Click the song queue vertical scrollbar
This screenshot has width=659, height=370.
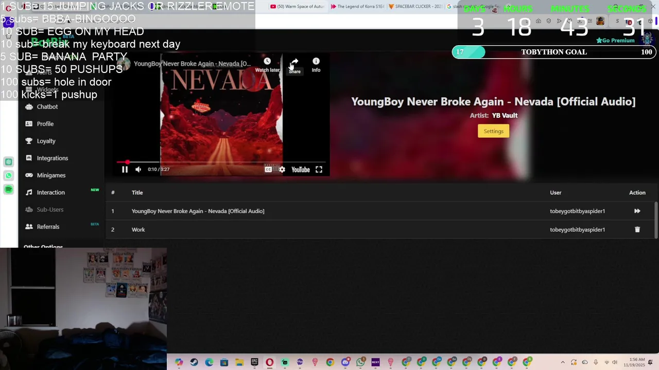click(x=655, y=219)
